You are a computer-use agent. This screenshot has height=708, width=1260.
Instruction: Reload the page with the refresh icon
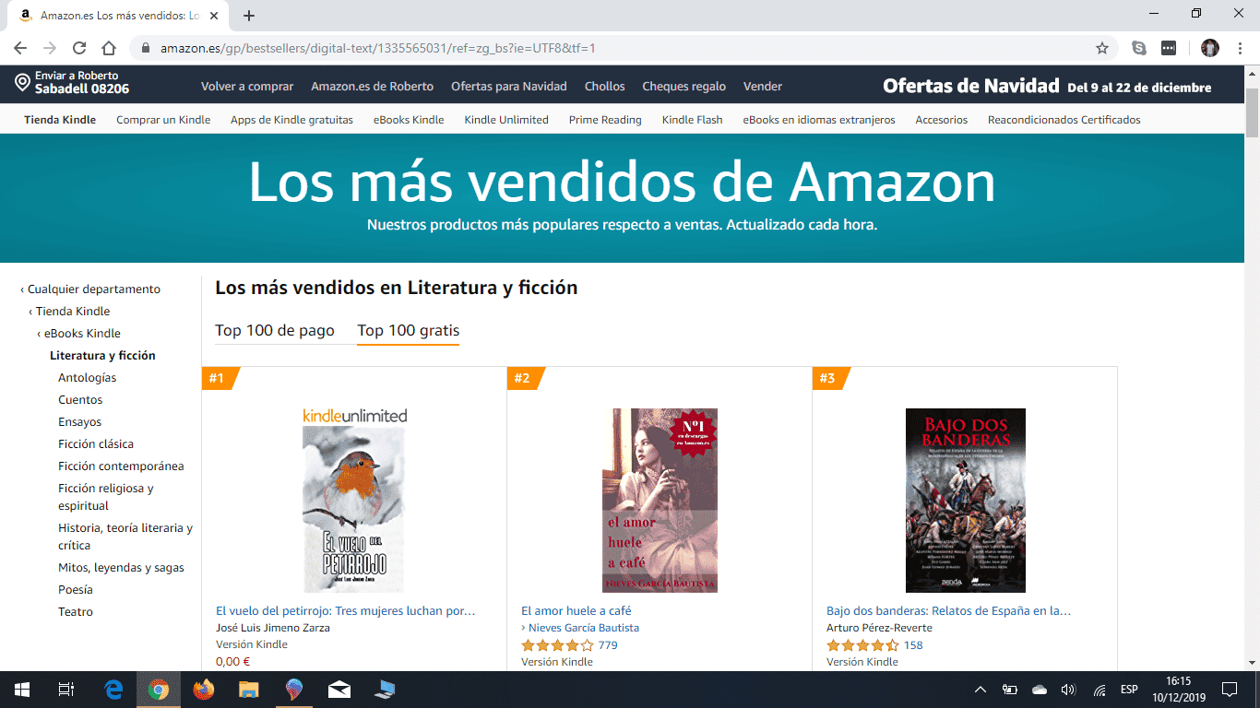(x=79, y=48)
